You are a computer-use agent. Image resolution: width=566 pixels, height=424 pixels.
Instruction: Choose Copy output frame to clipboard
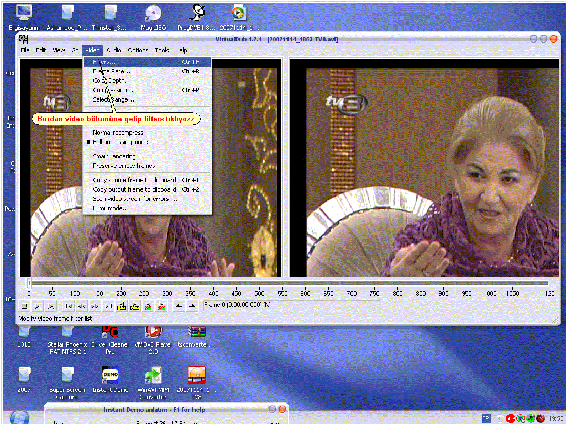point(147,190)
